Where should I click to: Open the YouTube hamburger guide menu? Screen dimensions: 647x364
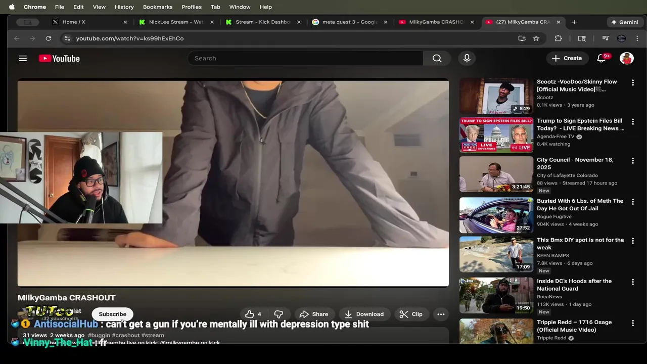coord(23,58)
